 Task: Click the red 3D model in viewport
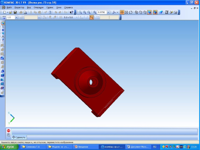(x=82, y=75)
